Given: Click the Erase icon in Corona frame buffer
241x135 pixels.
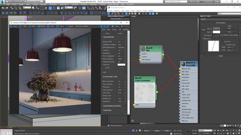Looking at the screenshot, I should (x=48, y=26).
